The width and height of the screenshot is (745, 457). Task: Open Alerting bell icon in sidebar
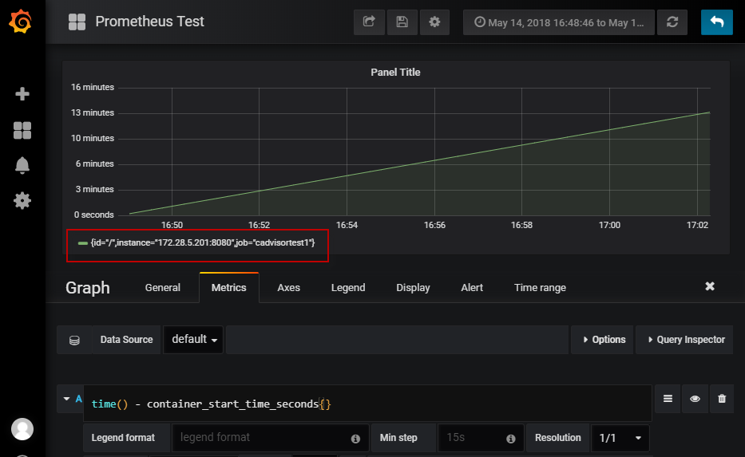[x=22, y=166]
